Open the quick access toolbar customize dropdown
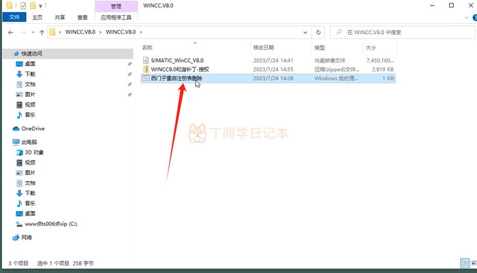Image resolution: width=477 pixels, height=273 pixels. [x=40, y=5]
